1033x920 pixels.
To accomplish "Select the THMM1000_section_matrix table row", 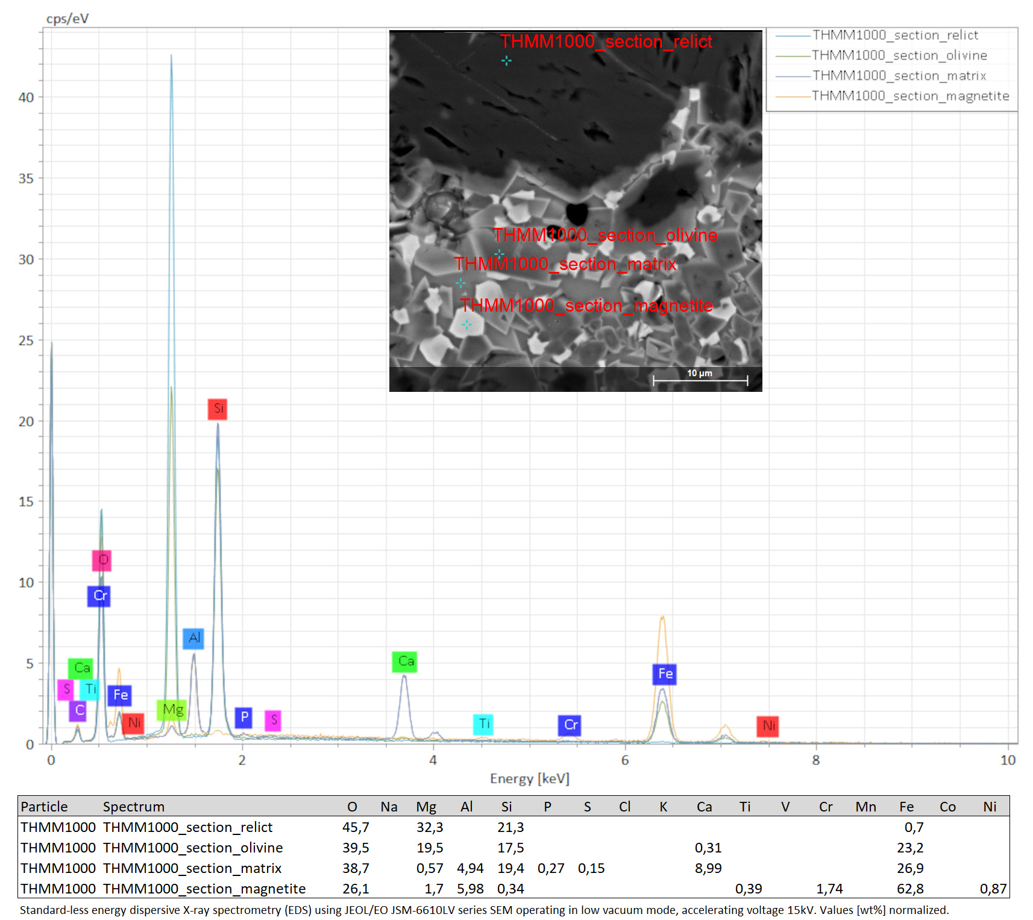I will point(513,868).
